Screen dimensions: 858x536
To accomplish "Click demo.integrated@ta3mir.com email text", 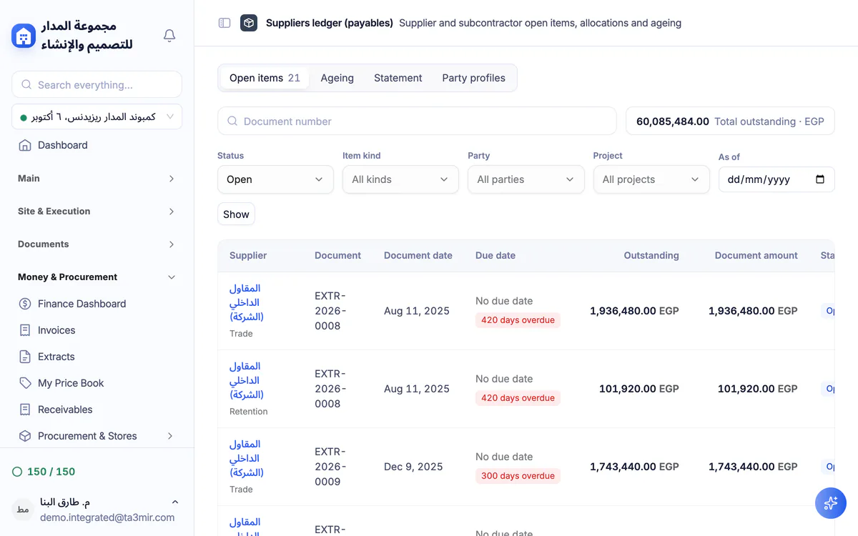I will point(107,517).
